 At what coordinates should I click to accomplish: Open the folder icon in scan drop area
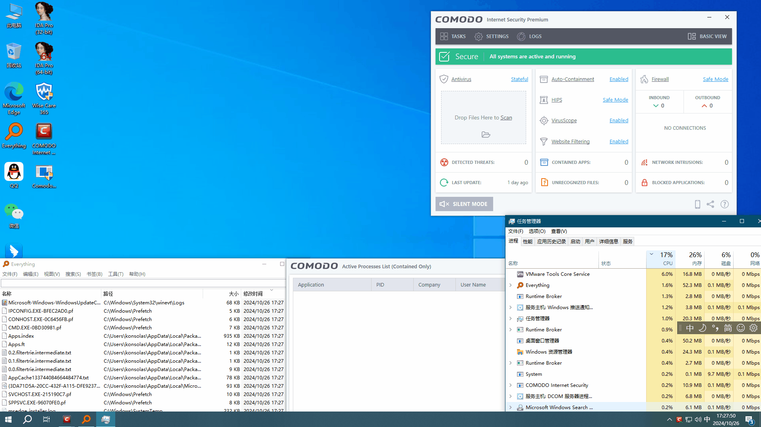click(486, 135)
